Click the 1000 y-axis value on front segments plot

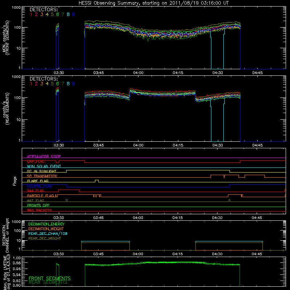[16, 8]
